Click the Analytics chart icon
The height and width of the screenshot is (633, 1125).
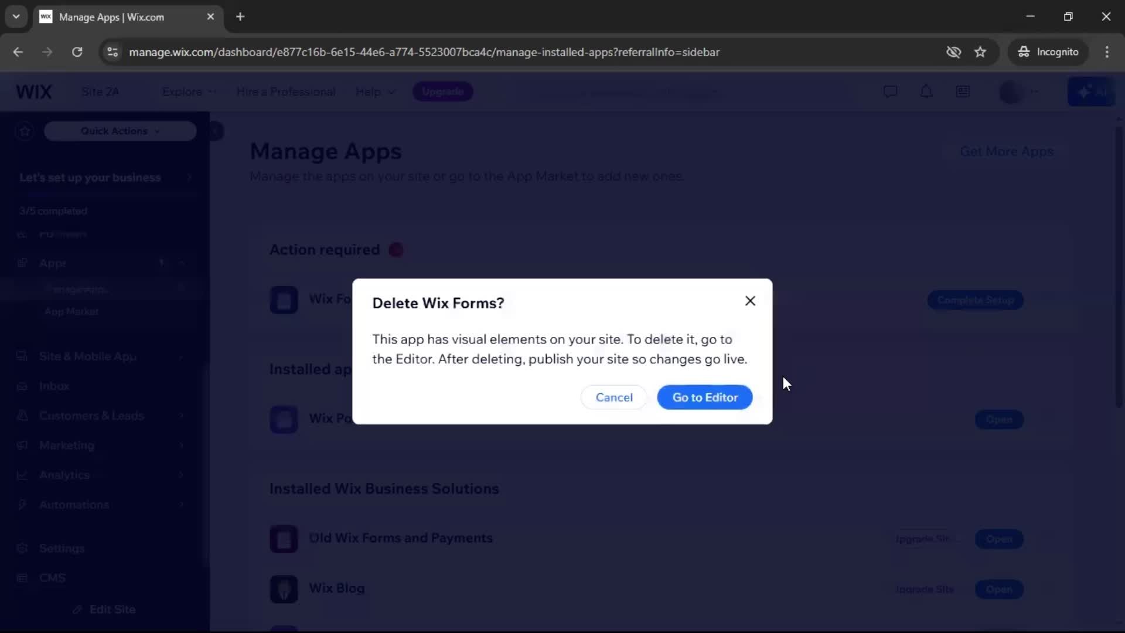22,475
